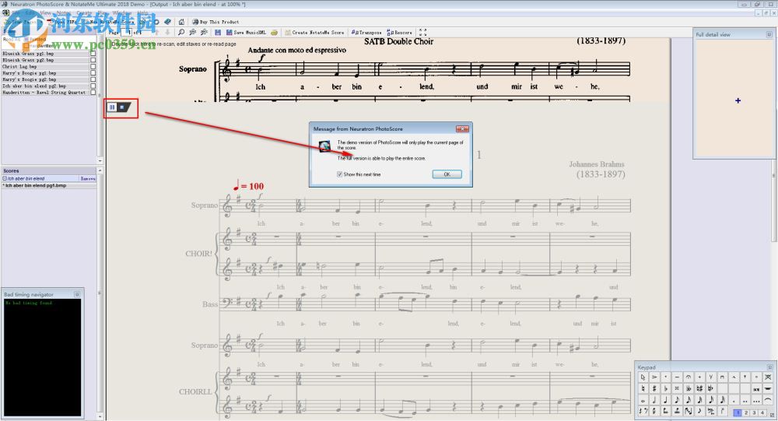Tick checkbox for Ich aber bin elend pg2.bmp
778x421 pixels.
(93, 86)
